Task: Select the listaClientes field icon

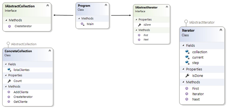Action: [9, 70]
